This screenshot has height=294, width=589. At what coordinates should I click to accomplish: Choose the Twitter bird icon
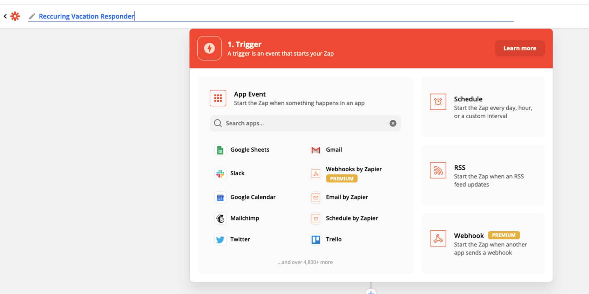pyautogui.click(x=220, y=240)
